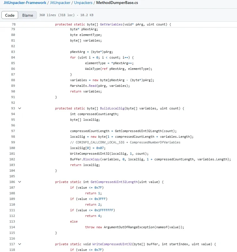Collapse the GetCompressedUInt32Length function at line 106
Viewport: 237px width, 252px height.
coord(20,182)
